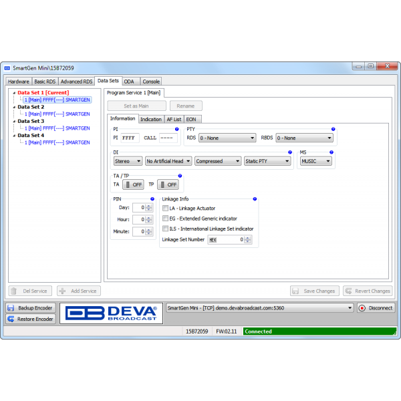This screenshot has width=401, height=401.
Task: Click the Save Changes button
Action: click(315, 291)
